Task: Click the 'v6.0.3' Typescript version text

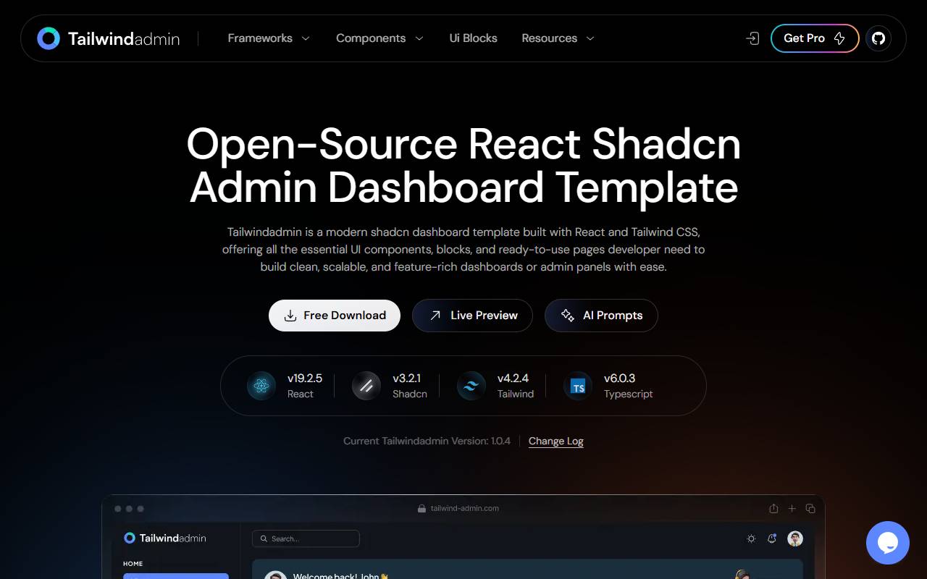Action: (619, 379)
